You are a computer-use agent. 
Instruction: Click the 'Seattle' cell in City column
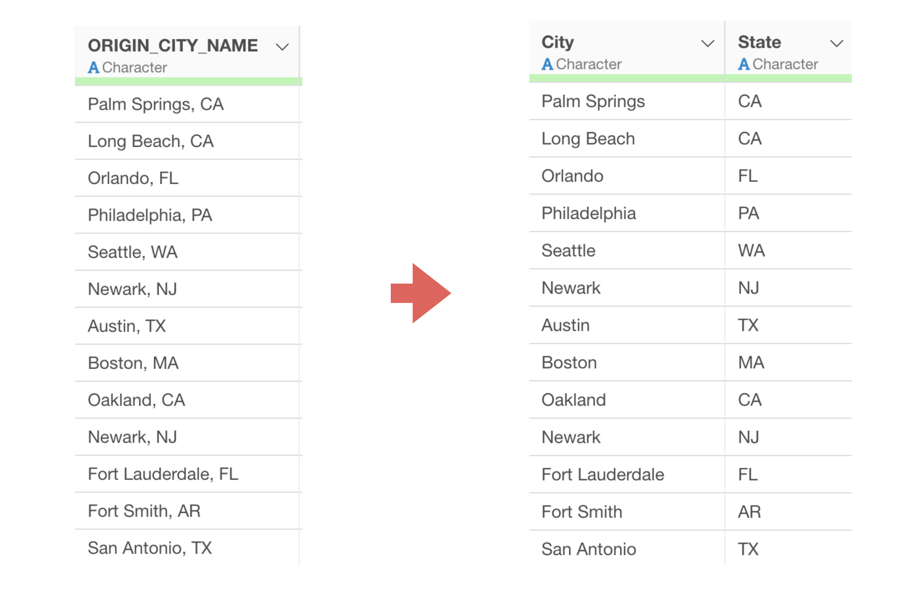coord(568,251)
